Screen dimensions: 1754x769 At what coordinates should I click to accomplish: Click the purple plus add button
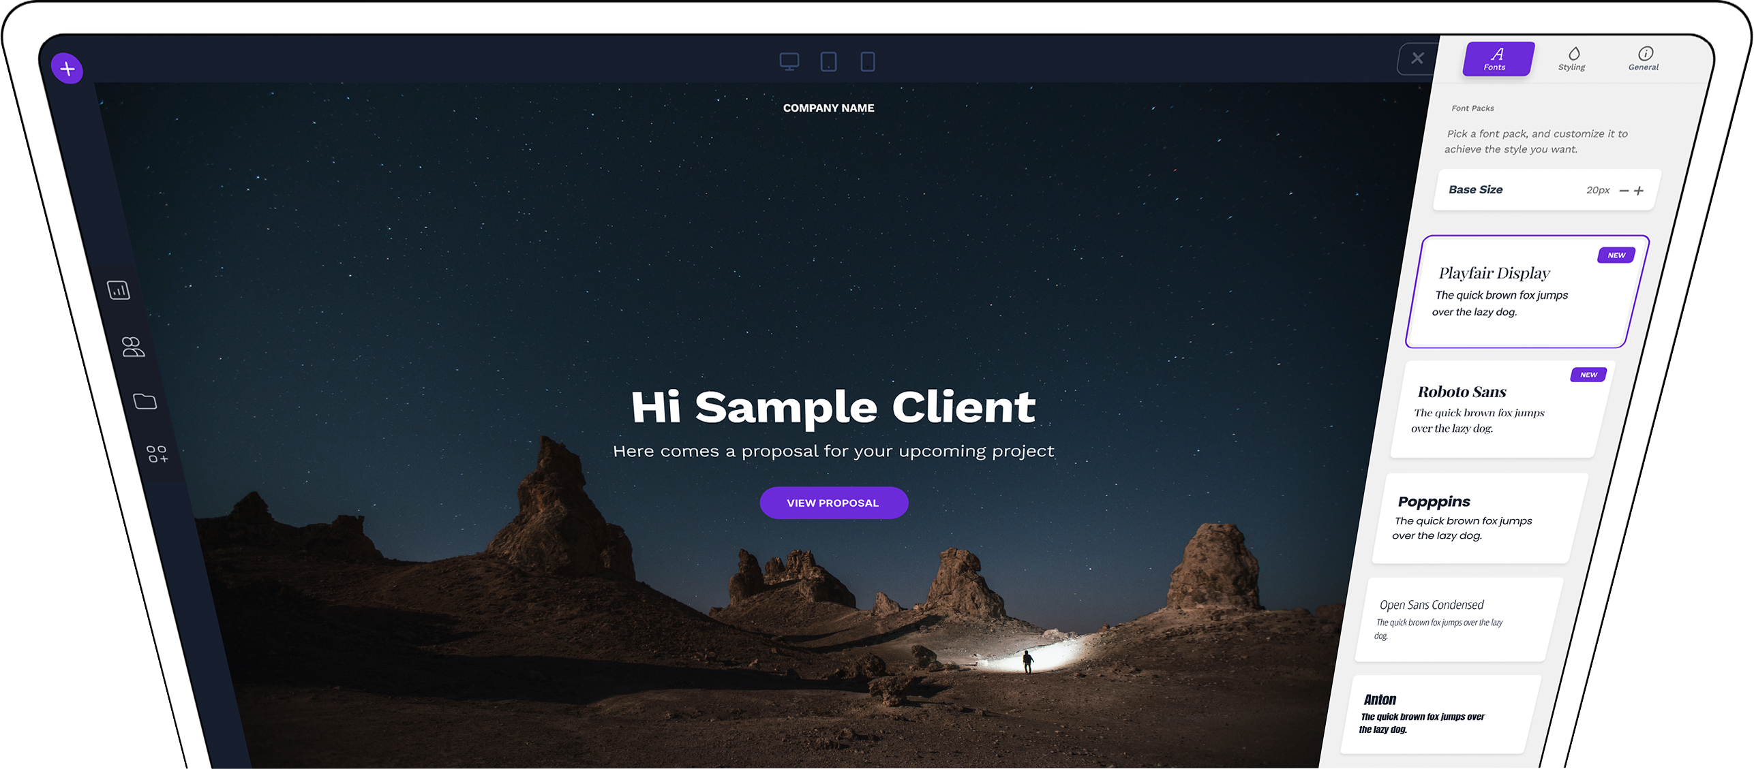click(65, 66)
